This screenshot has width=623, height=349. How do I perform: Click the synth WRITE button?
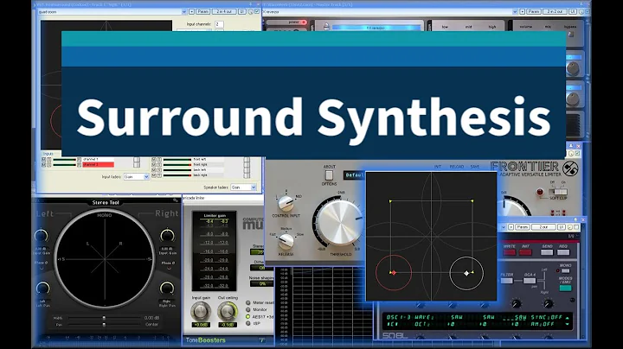click(x=510, y=252)
